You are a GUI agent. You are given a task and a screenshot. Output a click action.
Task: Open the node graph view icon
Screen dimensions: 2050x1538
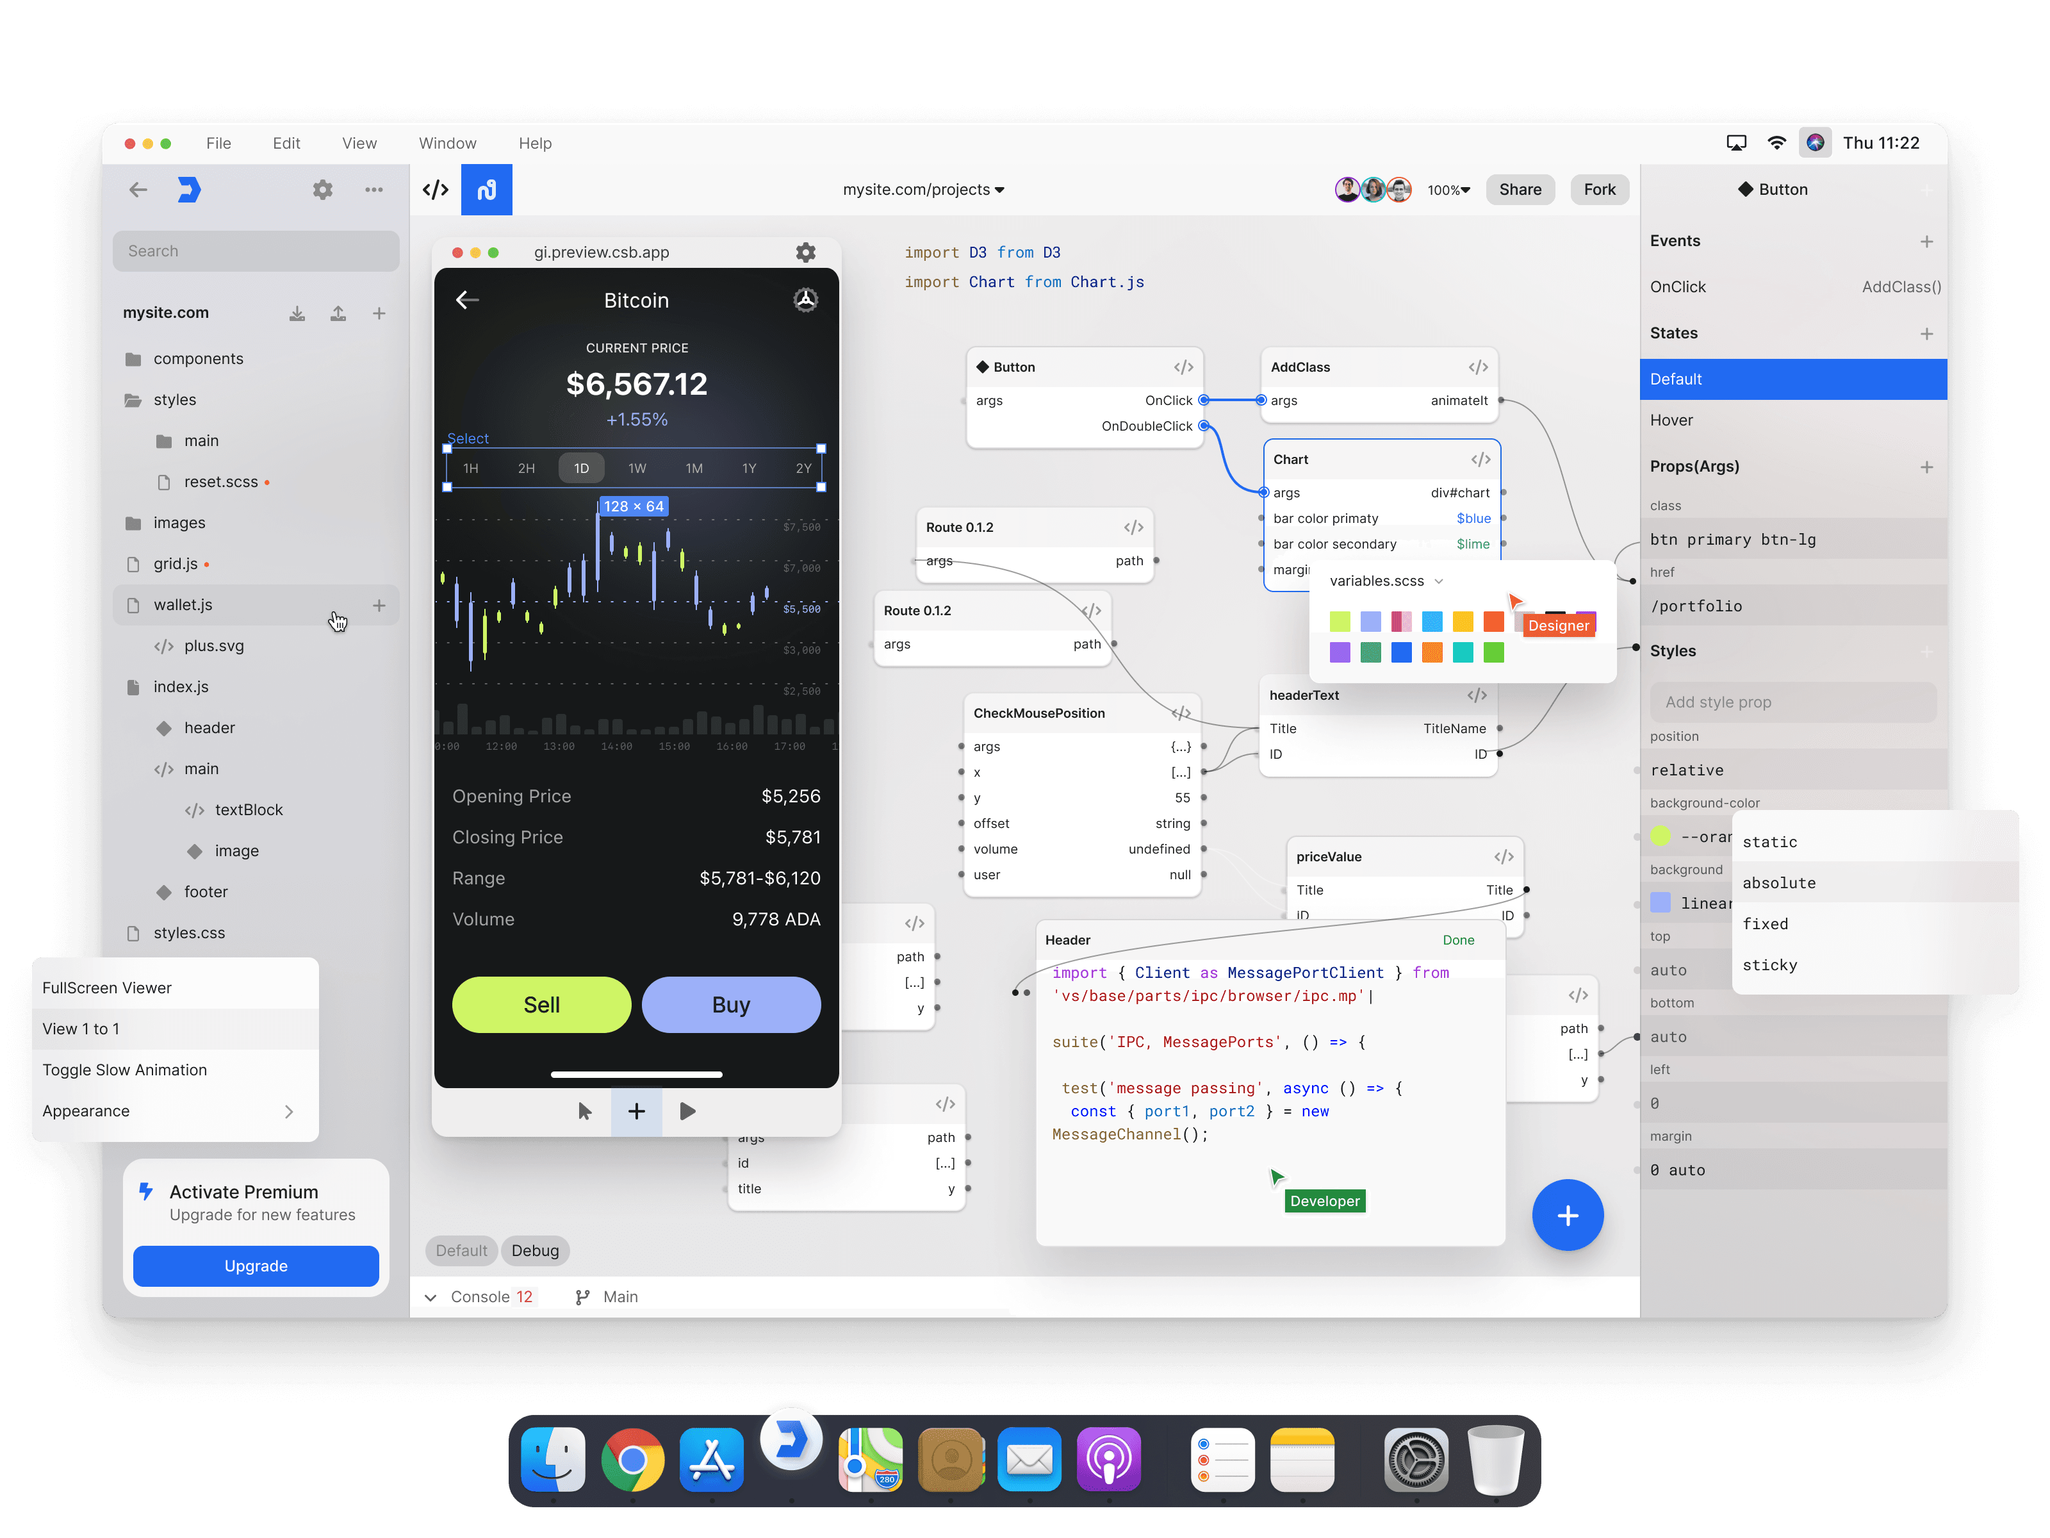click(486, 190)
